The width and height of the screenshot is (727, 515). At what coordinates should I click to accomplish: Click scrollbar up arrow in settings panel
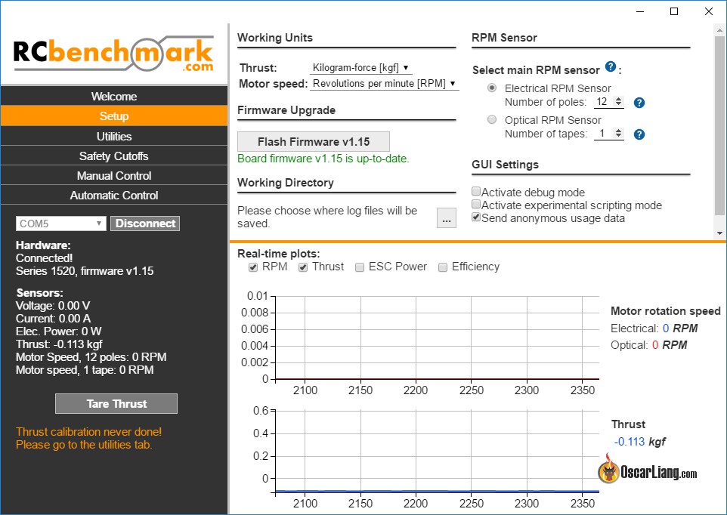719,30
